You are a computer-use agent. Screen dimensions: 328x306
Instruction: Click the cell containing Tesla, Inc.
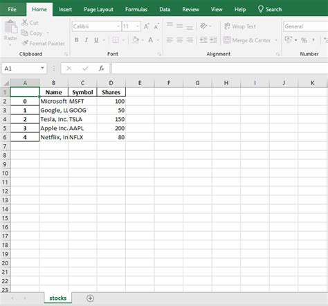pos(54,119)
